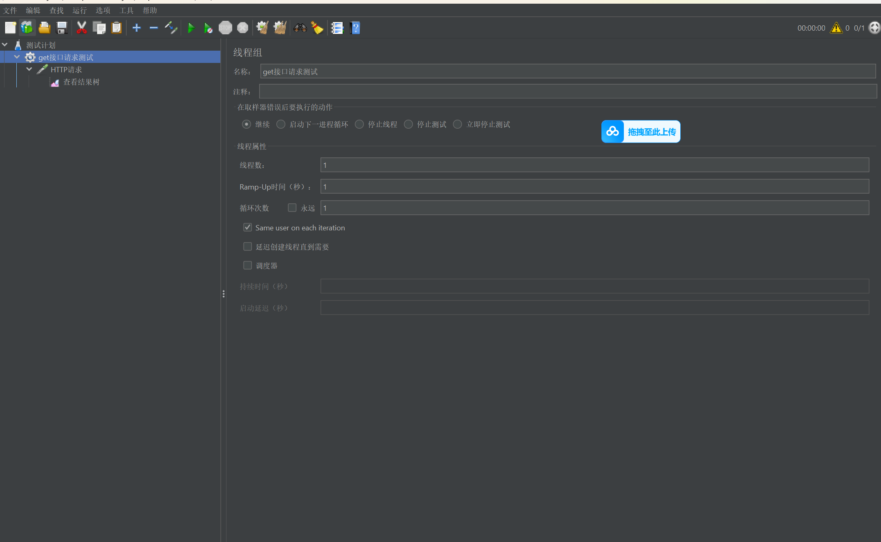Click the scissors Cut icon

[x=82, y=28]
